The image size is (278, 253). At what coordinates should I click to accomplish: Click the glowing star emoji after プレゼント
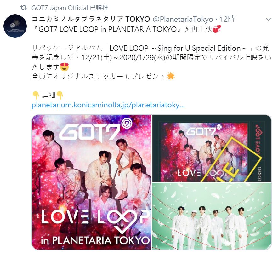pos(171,76)
